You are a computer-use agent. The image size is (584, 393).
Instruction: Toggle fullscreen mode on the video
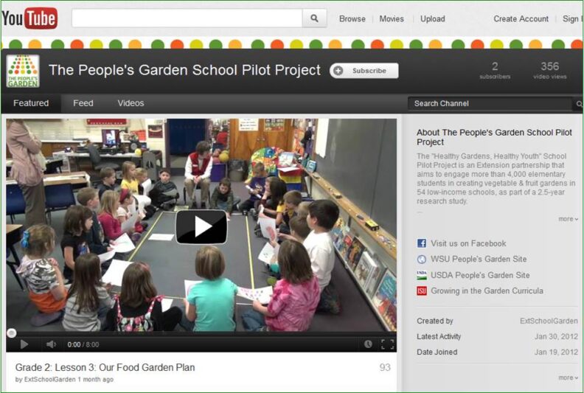387,344
